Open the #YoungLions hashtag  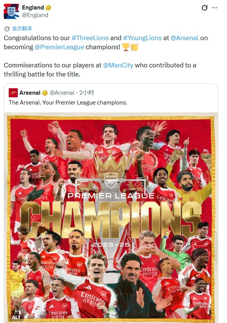tap(142, 38)
